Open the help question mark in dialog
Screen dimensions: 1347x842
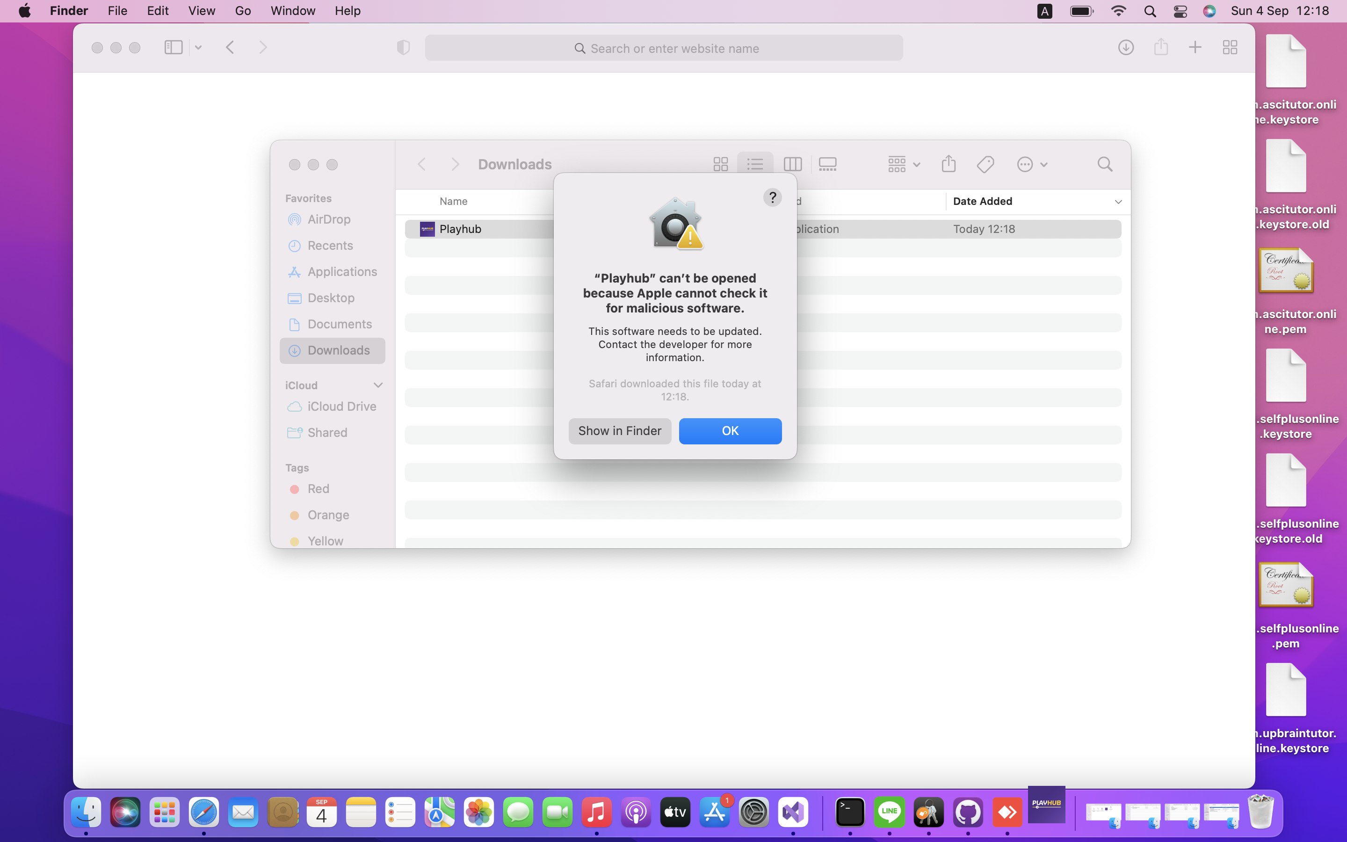[772, 197]
